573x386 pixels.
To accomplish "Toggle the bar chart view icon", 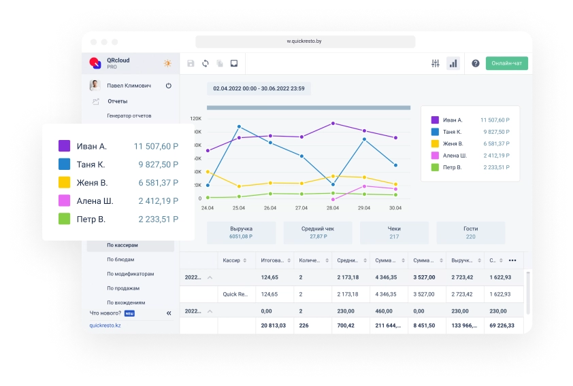I will click(x=453, y=63).
